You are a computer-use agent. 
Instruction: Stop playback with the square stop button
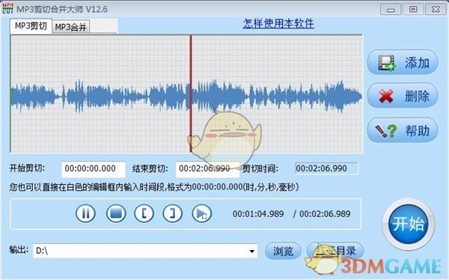(x=116, y=213)
